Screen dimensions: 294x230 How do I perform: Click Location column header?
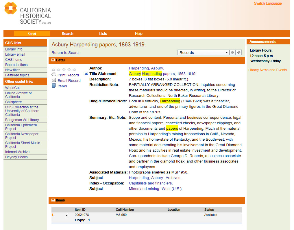pos(174,210)
